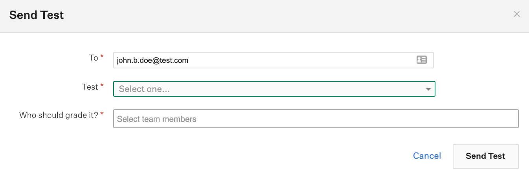Click the 'To' field label
Image resolution: width=529 pixels, height=180 pixels.
click(x=94, y=58)
